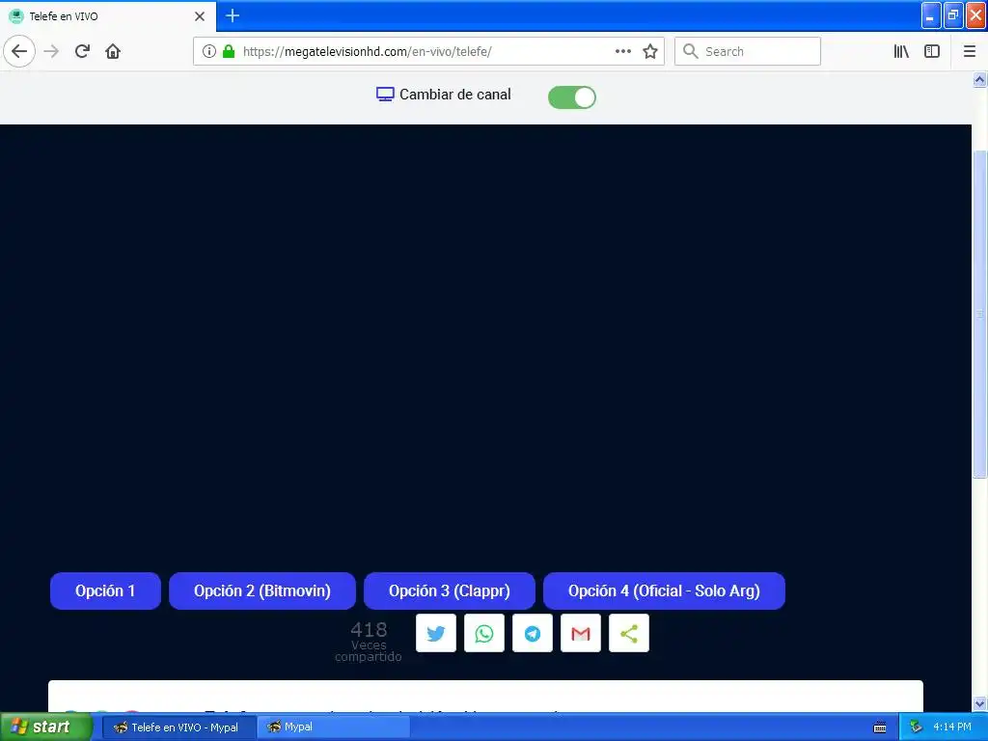Open a new tab with plus

pos(233,15)
